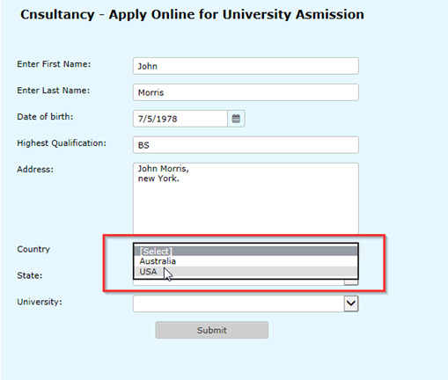Focus the First Name field containing John
Image resolution: width=448 pixels, height=380 pixels.
tap(246, 66)
